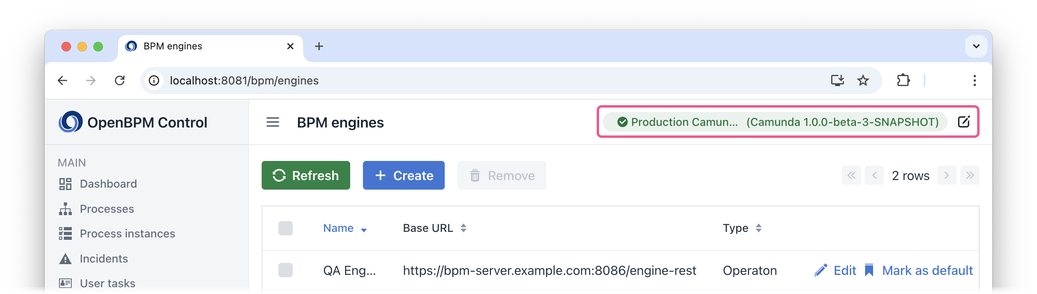Image resolution: width=1037 pixels, height=294 pixels.
Task: Install app from address bar icon
Action: 837,80
